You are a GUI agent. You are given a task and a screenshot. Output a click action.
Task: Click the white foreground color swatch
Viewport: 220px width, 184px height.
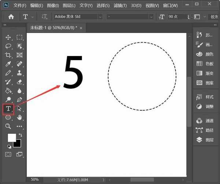pyautogui.click(x=11, y=137)
